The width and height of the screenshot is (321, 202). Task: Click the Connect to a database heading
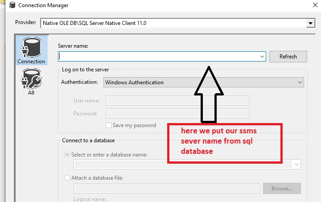pos(88,140)
